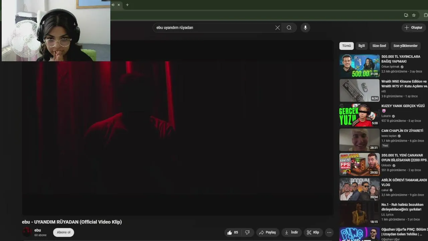Click the title KUZEY YANIK GERÇEK YÜZÜ
Image resolution: width=428 pixels, height=241 pixels.
coord(403,106)
